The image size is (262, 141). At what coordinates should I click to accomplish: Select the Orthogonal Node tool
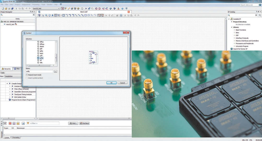[x=67, y=15]
